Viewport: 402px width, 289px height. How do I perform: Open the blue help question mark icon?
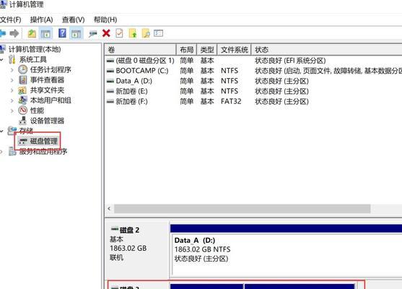(62, 33)
